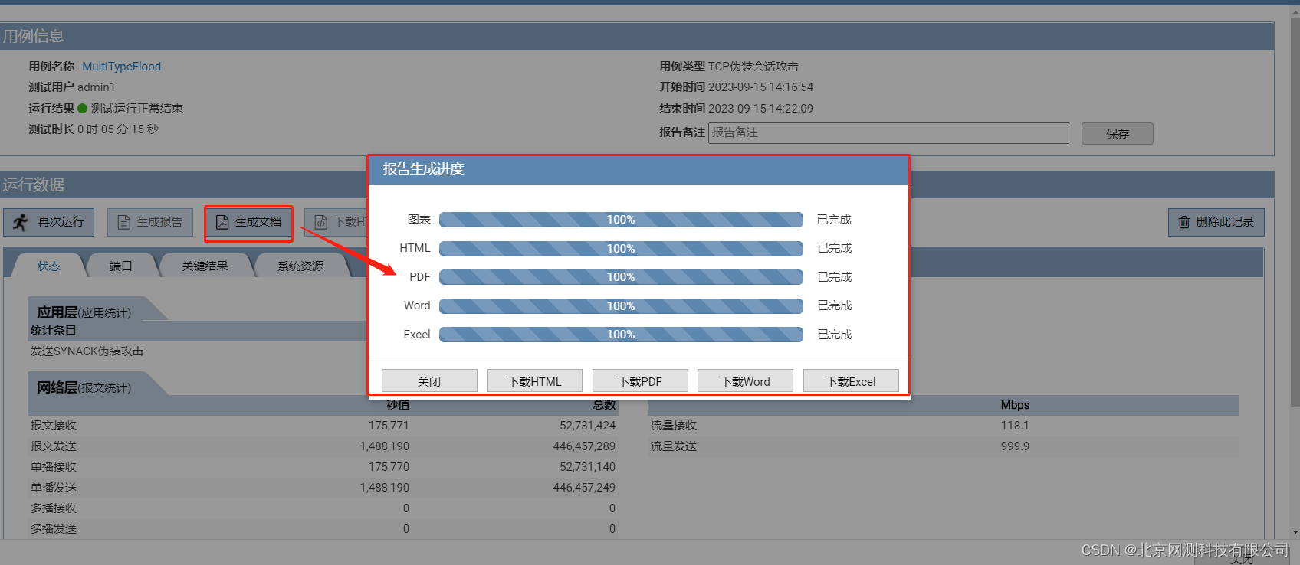Screen dimensions: 1300x565
Task: Click the 图表 progress bar
Action: click(x=621, y=220)
